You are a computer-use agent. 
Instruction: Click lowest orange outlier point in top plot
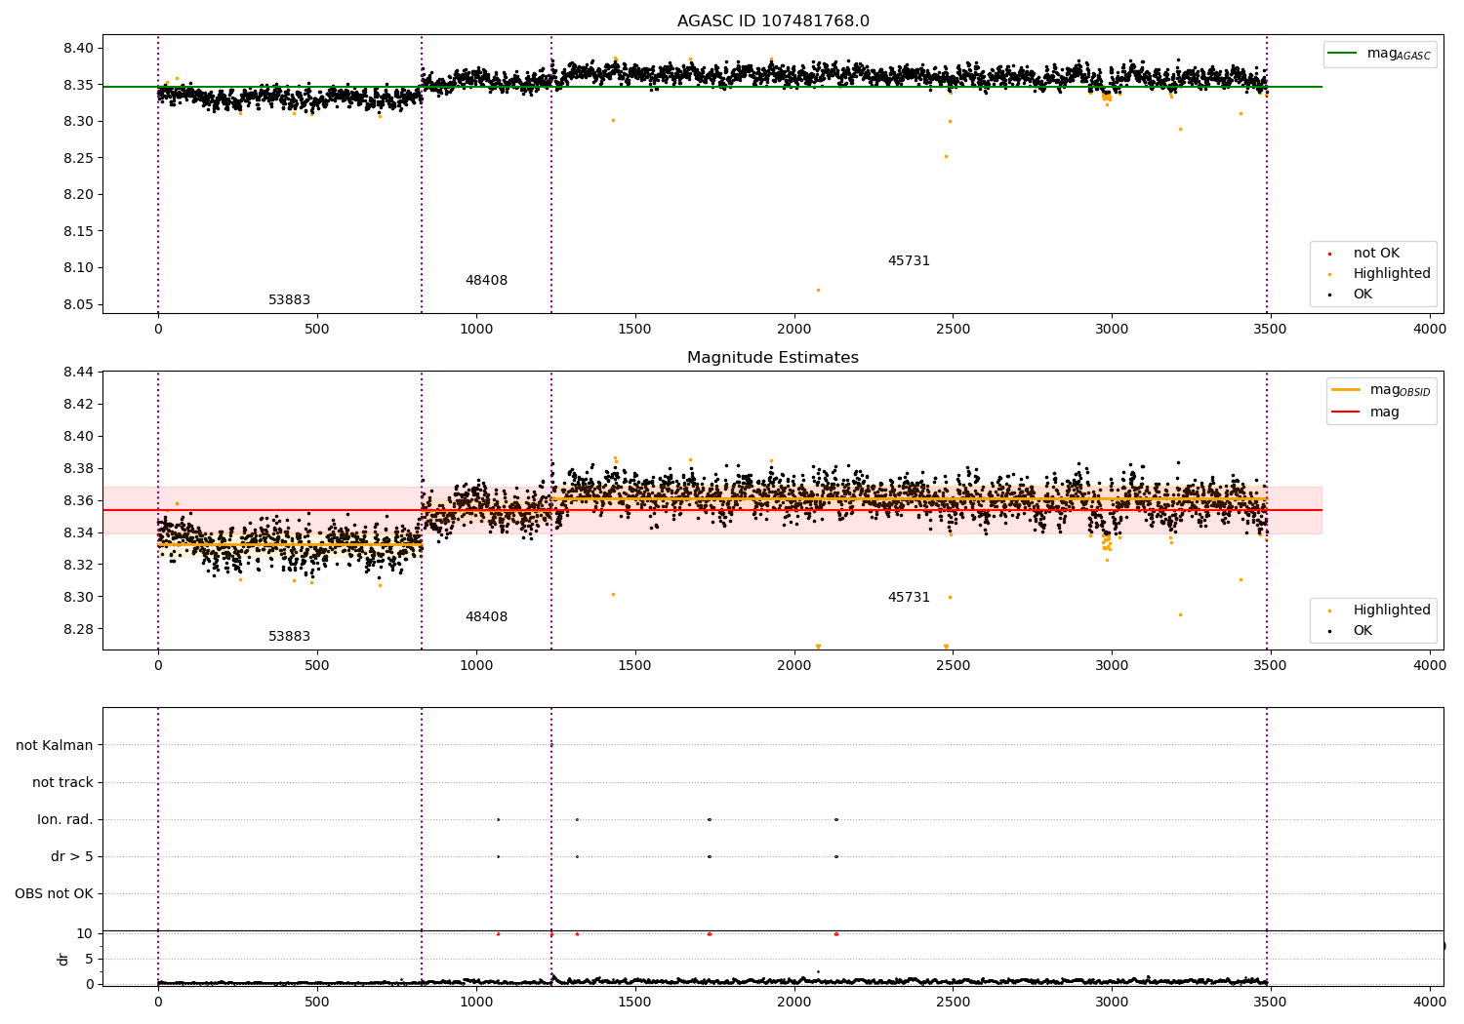(818, 290)
